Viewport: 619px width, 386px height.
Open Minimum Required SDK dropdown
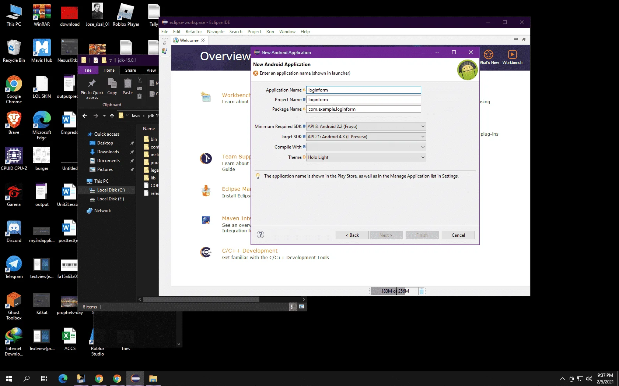[x=366, y=126]
